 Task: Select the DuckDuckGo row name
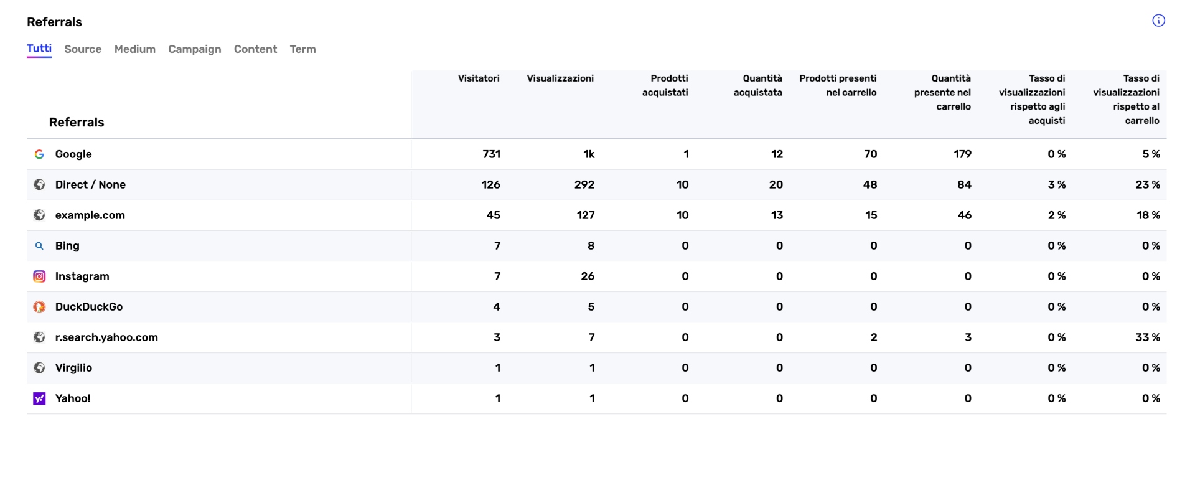(x=89, y=306)
